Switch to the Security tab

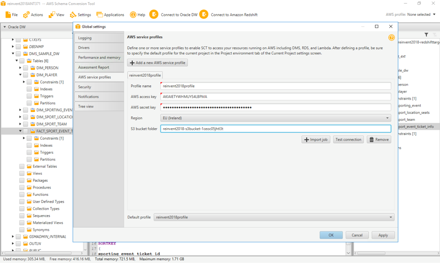(x=99, y=87)
